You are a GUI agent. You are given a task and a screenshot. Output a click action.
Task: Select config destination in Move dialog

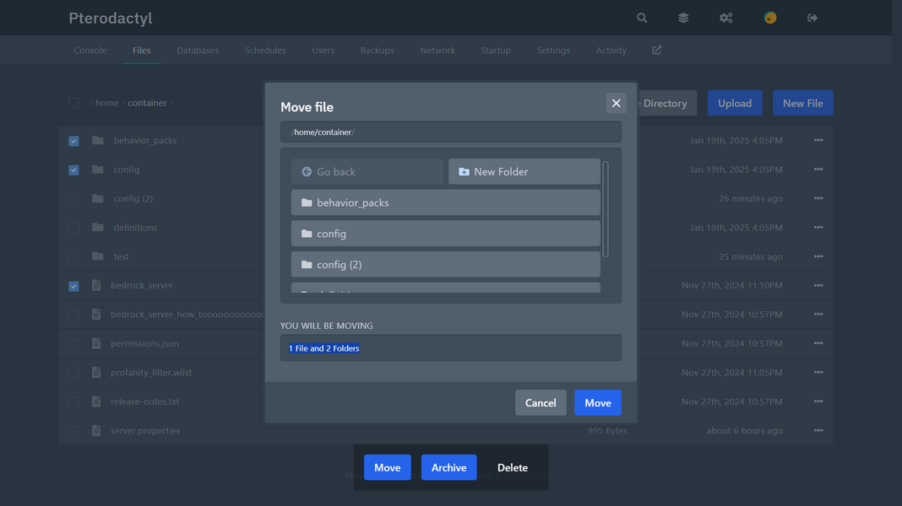445,234
